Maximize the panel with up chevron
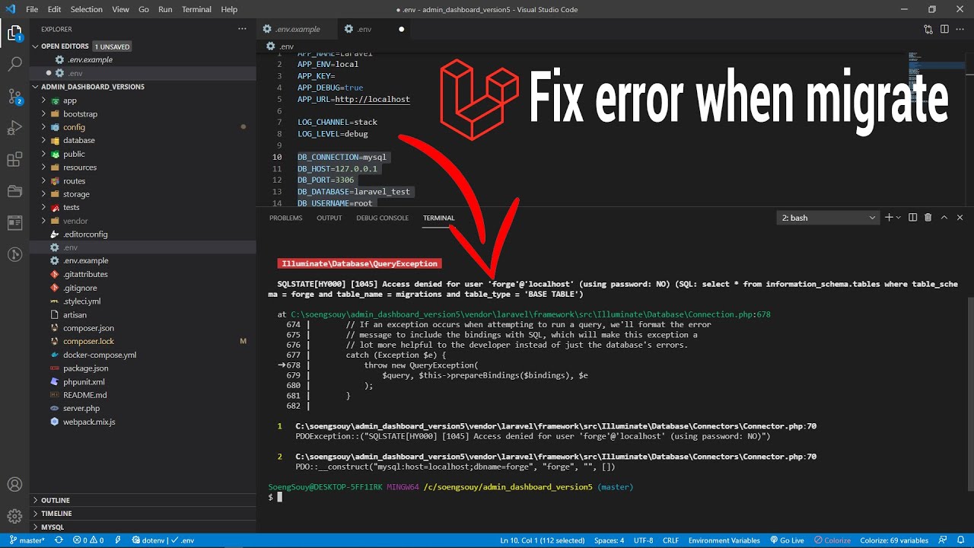974x548 pixels. tap(944, 218)
